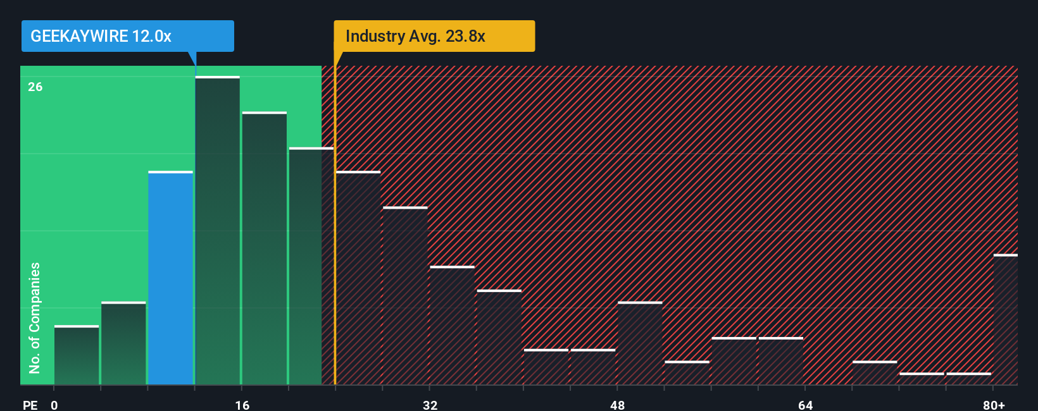Click the x-axis label 0
The image size is (1038, 411).
(x=54, y=405)
